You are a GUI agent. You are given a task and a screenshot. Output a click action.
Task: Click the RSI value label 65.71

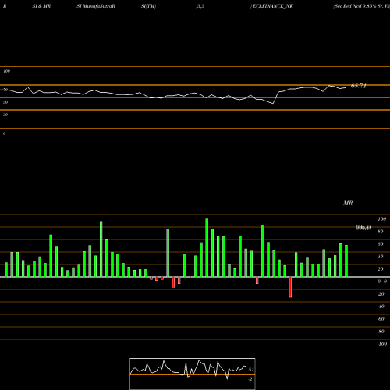click(359, 86)
